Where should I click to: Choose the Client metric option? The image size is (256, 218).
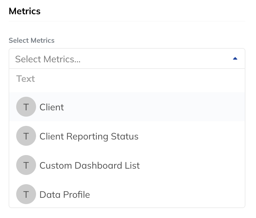click(127, 107)
